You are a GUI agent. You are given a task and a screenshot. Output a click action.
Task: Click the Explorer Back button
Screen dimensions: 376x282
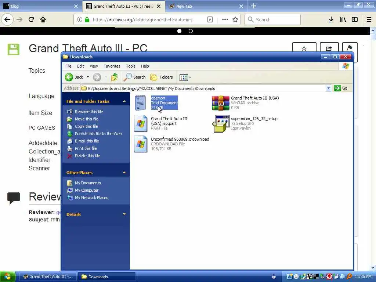(x=74, y=77)
